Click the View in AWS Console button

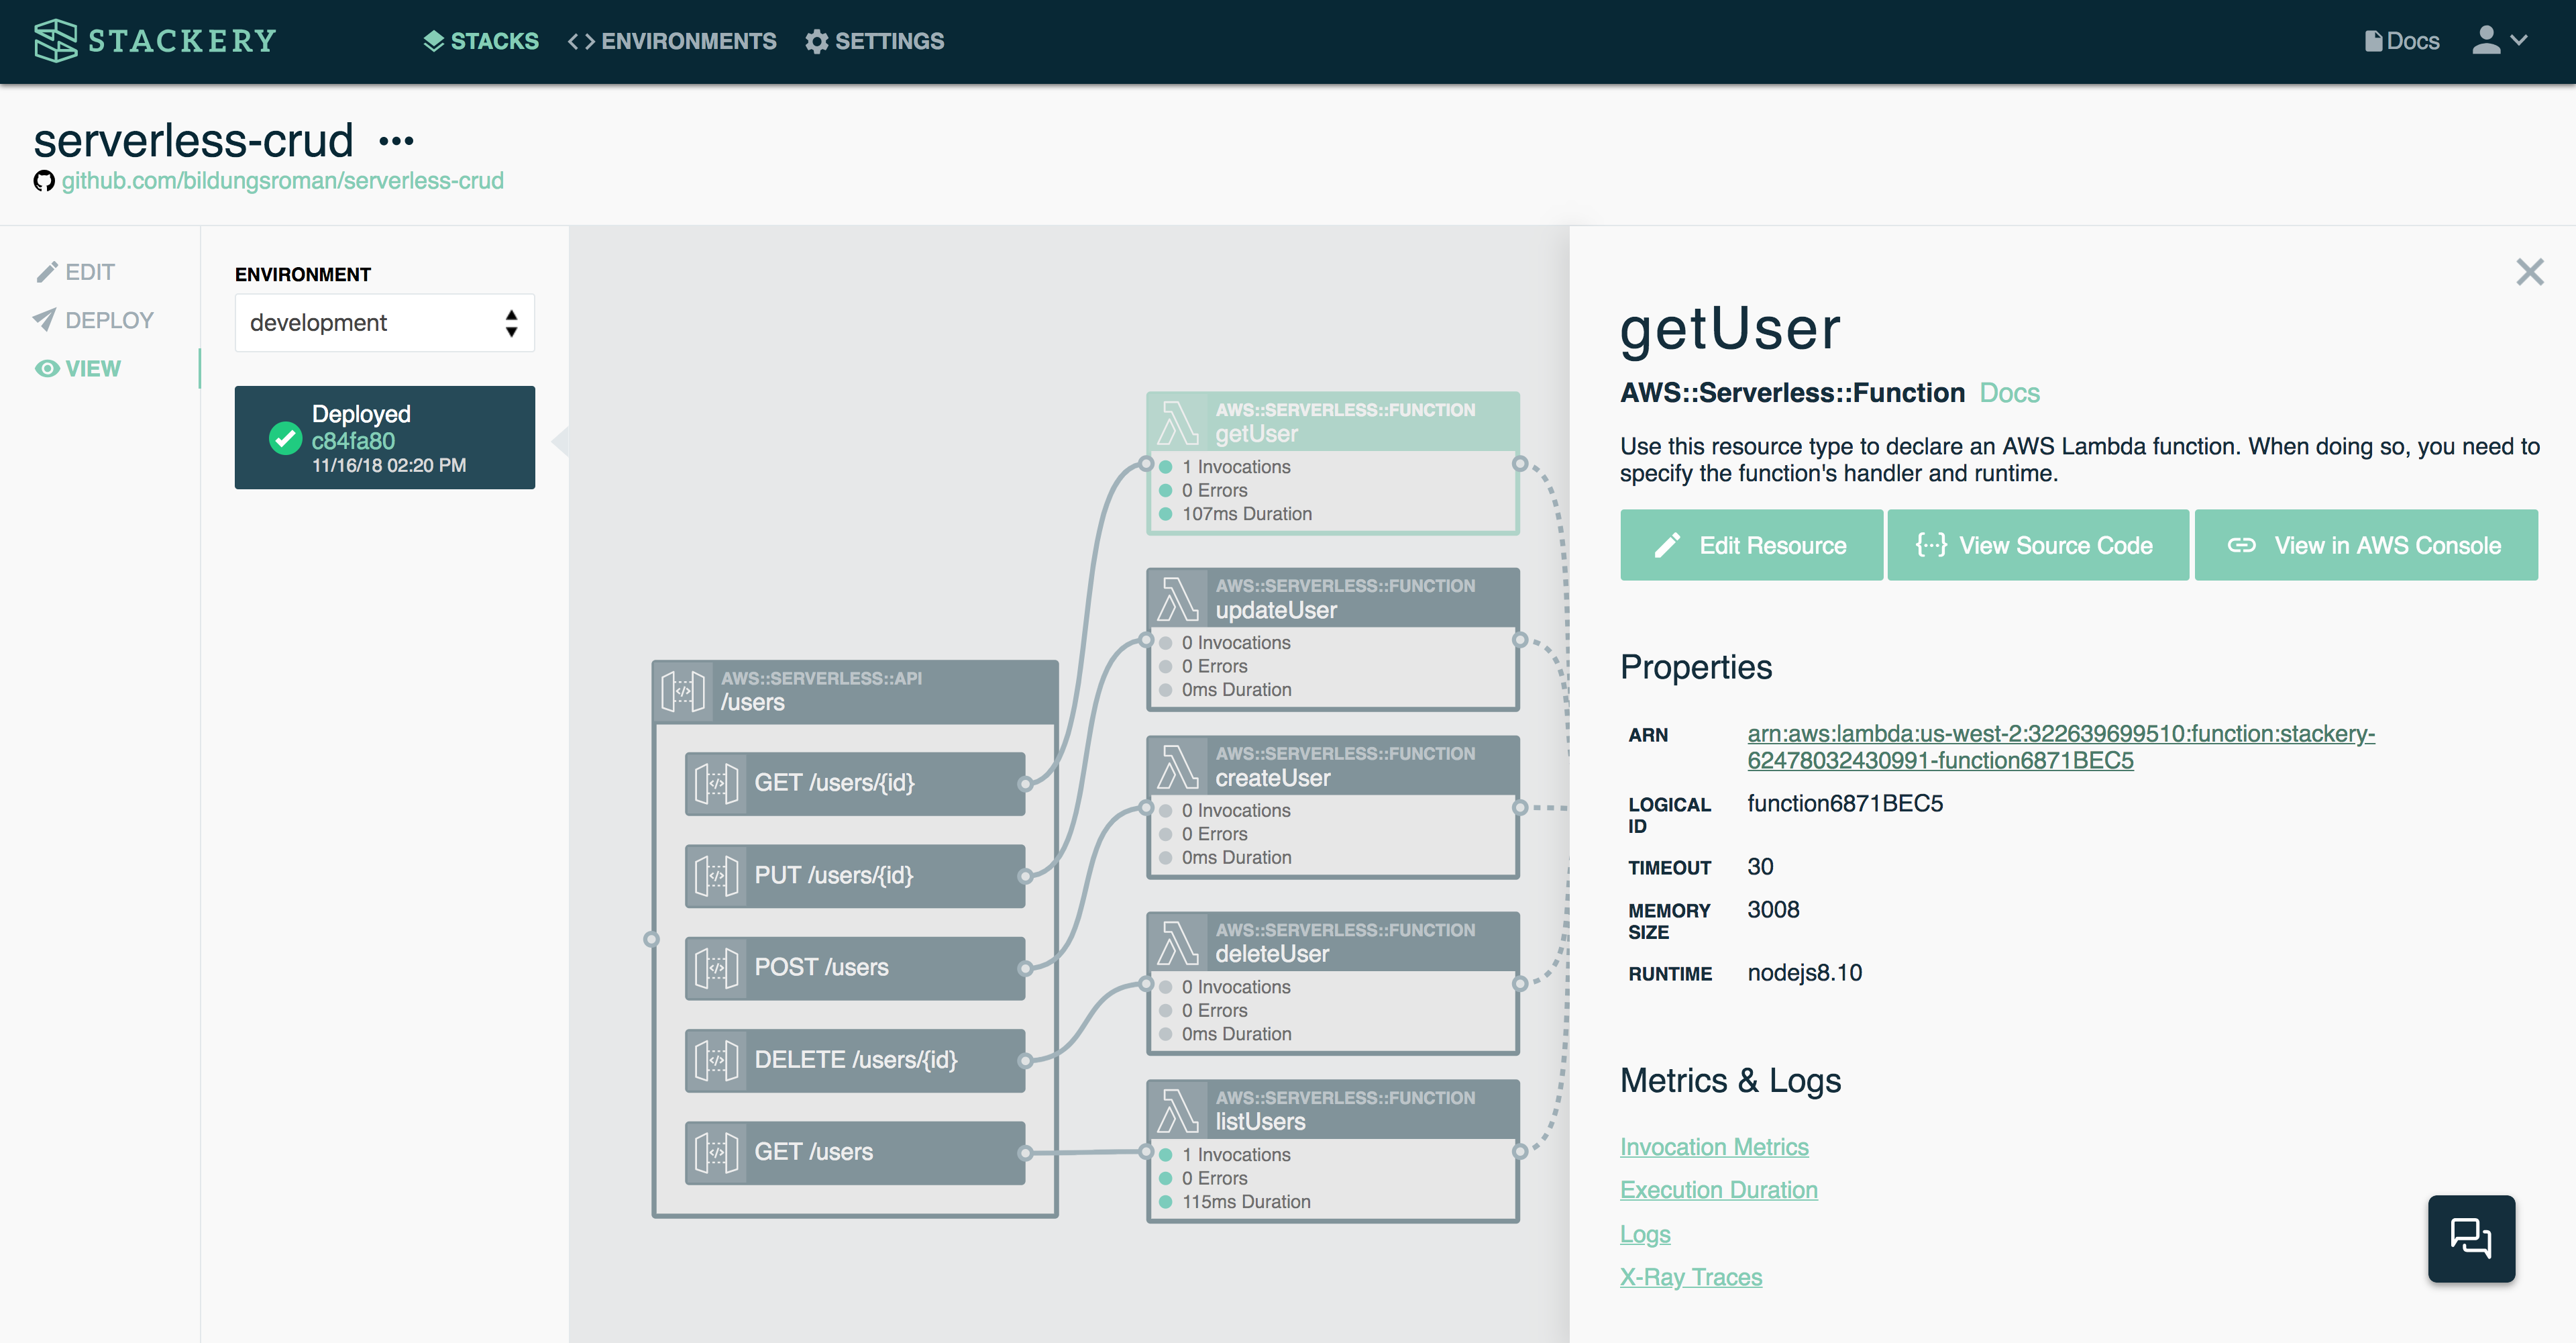[2366, 546]
